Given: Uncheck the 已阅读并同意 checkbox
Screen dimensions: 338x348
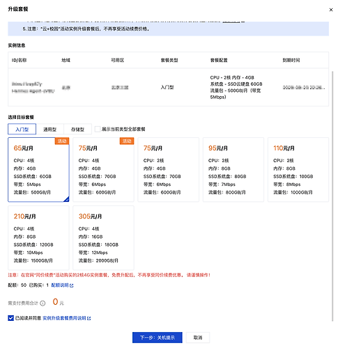Looking at the screenshot, I should tap(10, 318).
